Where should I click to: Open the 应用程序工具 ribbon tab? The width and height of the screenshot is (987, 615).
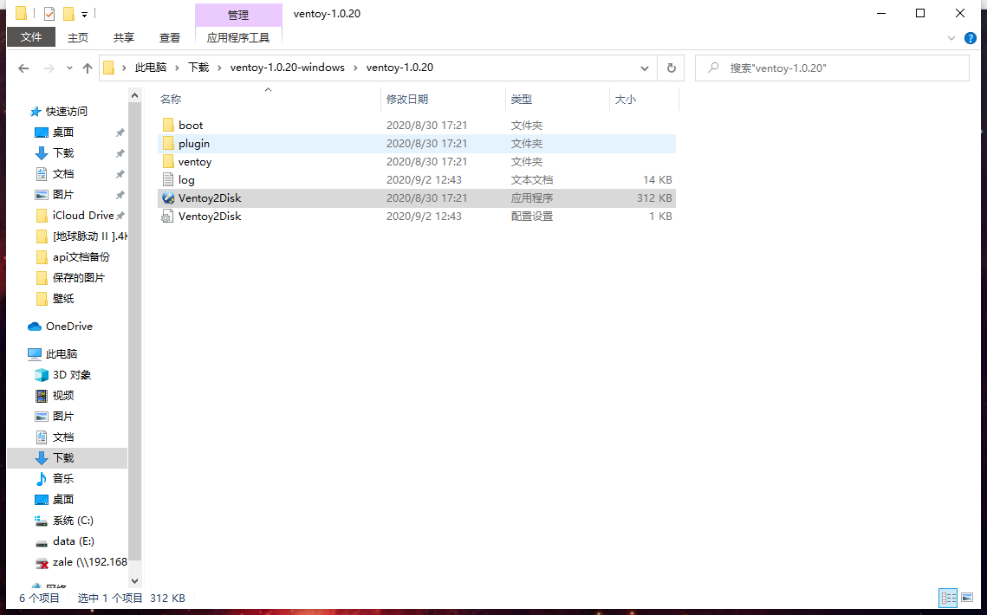pyautogui.click(x=238, y=38)
